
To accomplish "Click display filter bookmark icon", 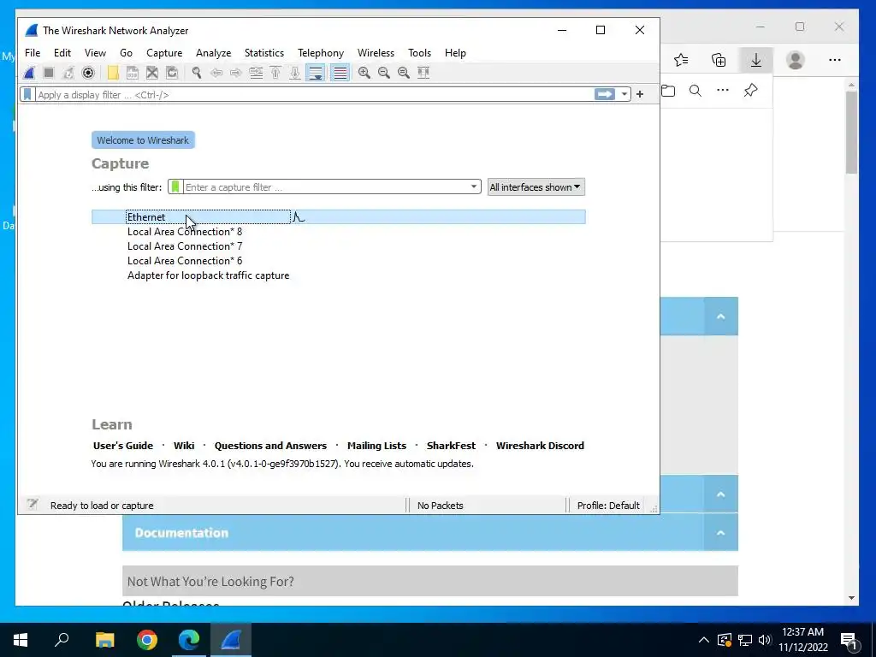I will (x=27, y=94).
